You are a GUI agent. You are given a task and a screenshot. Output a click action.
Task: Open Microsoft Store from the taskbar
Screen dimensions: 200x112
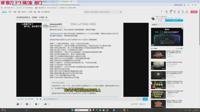point(103,110)
